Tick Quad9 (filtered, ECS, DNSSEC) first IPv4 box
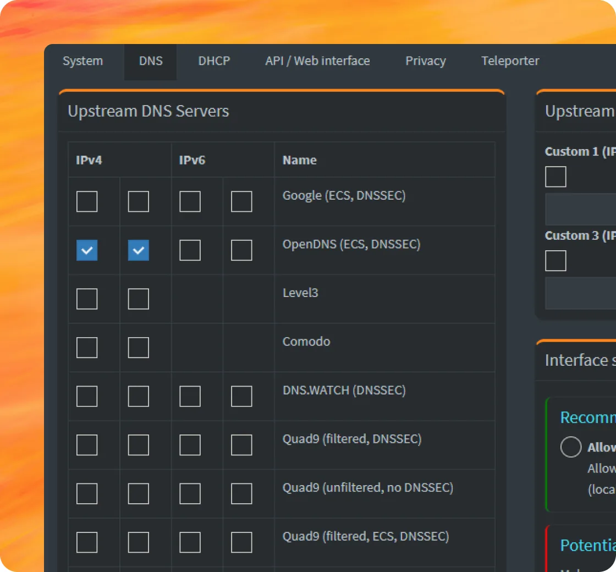616x572 pixels. 87,542
